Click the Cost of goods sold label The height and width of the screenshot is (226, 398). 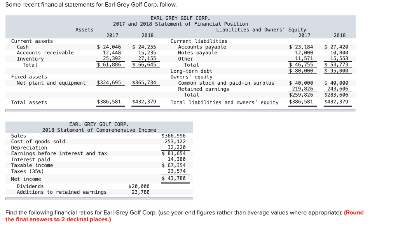click(38, 142)
